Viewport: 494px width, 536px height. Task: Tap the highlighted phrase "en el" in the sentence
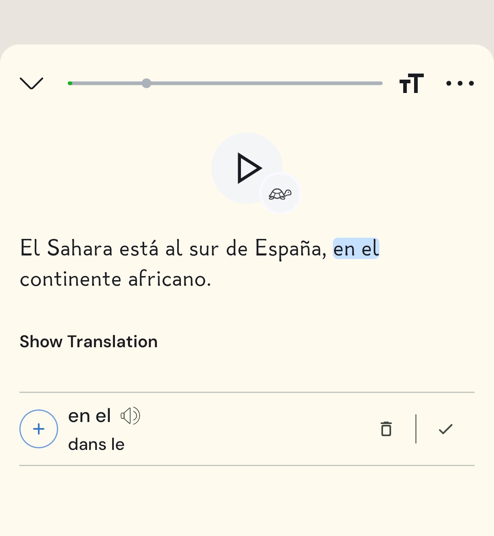pyautogui.click(x=356, y=248)
